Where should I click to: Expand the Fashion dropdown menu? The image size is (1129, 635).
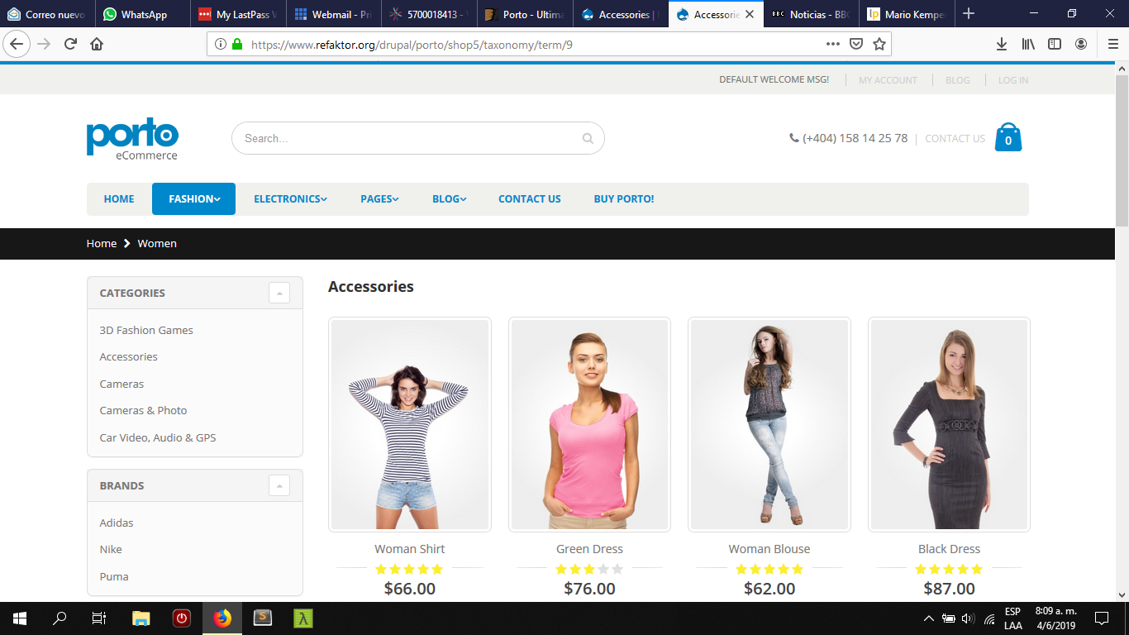[193, 198]
